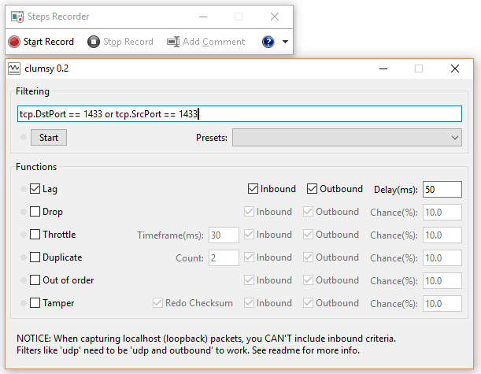Toggle the Out of order Outbound checkbox
The height and width of the screenshot is (374, 481).
(308, 280)
